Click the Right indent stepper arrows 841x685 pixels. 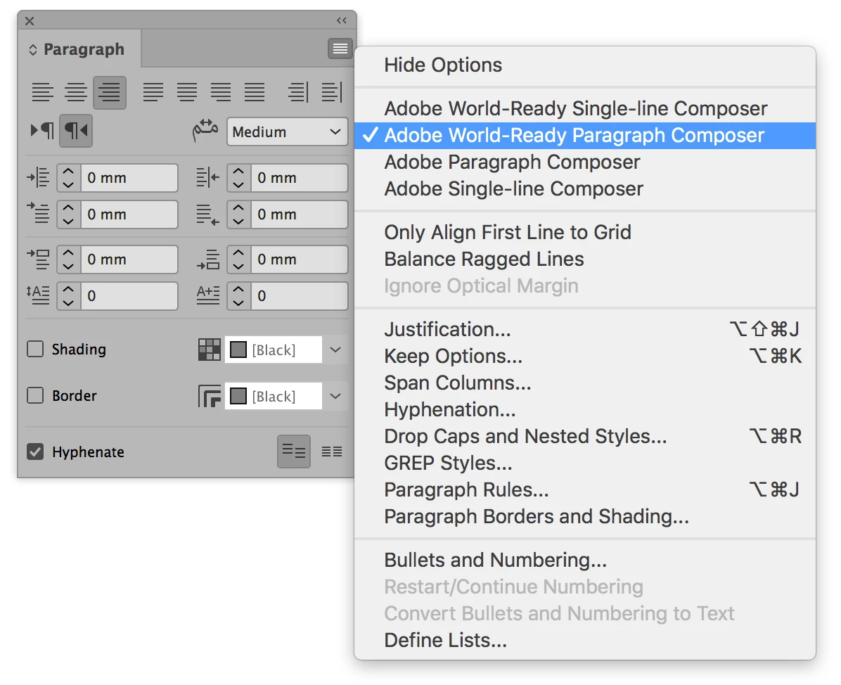[238, 177]
